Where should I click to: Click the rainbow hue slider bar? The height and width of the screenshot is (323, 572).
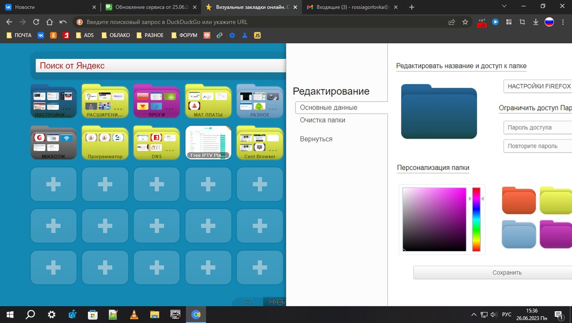point(476,219)
